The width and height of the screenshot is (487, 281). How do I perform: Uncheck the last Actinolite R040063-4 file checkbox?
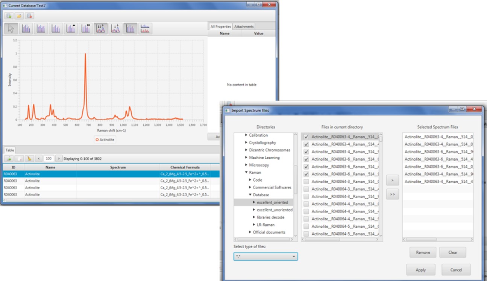coord(306,152)
